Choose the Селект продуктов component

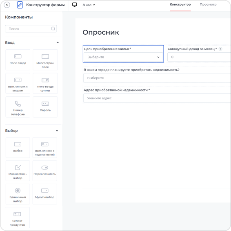tap(18, 218)
